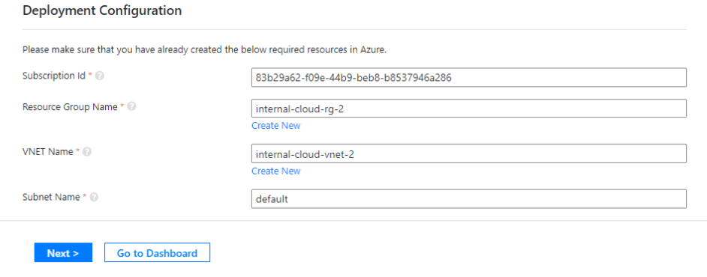Click help icon beside Resource Group Name
Screen dimensions: 707x277
click(x=131, y=106)
